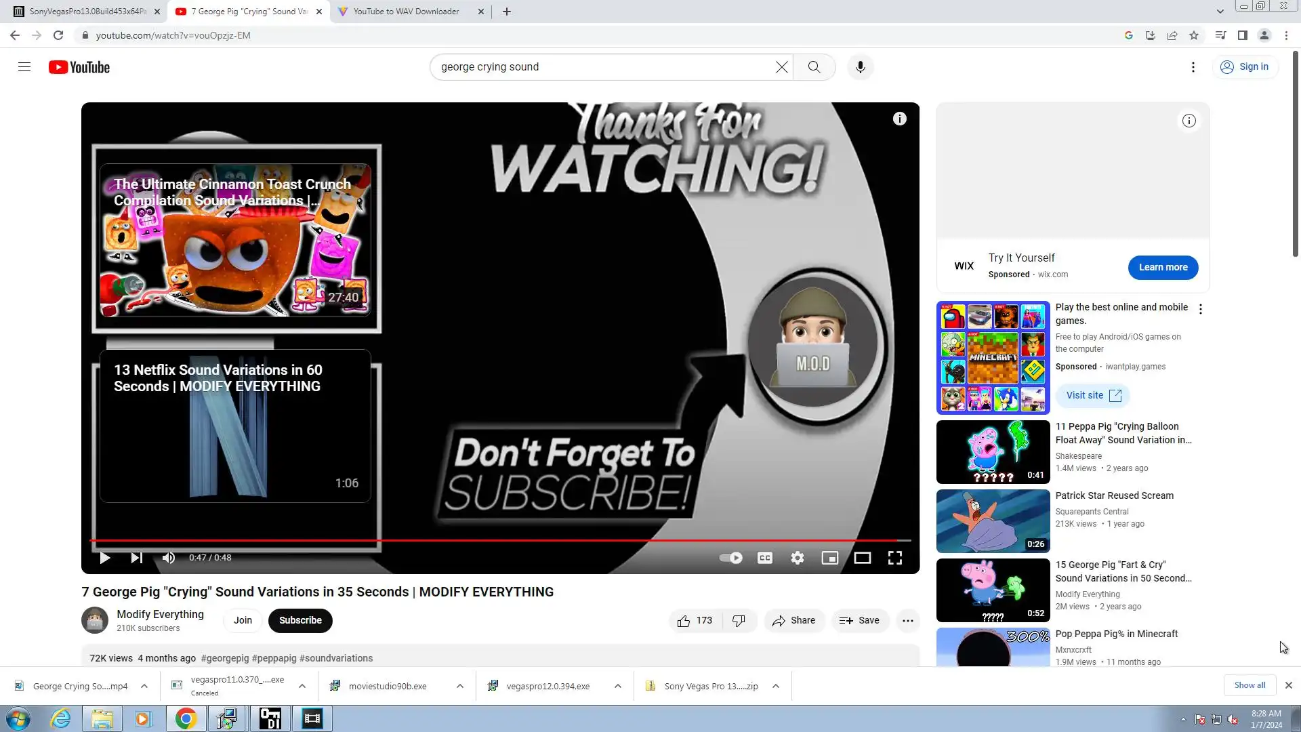Image resolution: width=1301 pixels, height=732 pixels.
Task: Expand moviestudio90b.exe download menu arrow
Action: pyautogui.click(x=460, y=686)
